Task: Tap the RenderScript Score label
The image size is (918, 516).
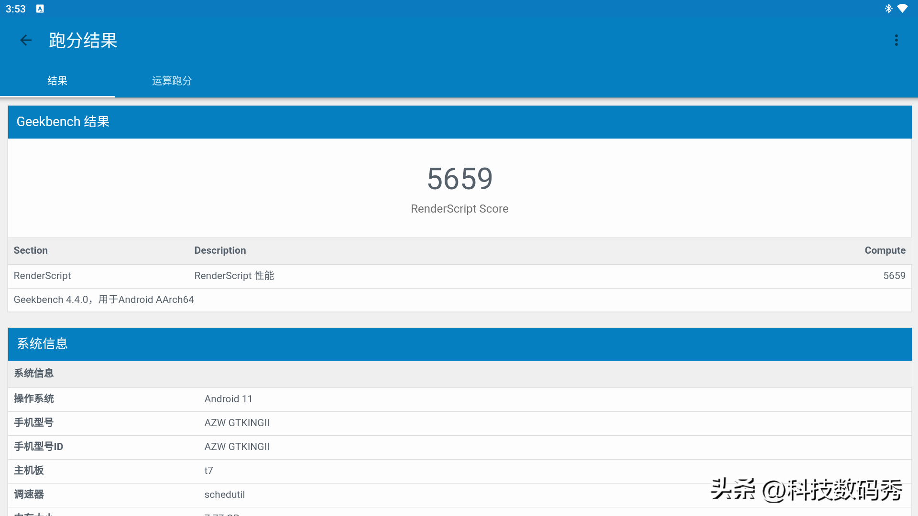Action: point(459,209)
